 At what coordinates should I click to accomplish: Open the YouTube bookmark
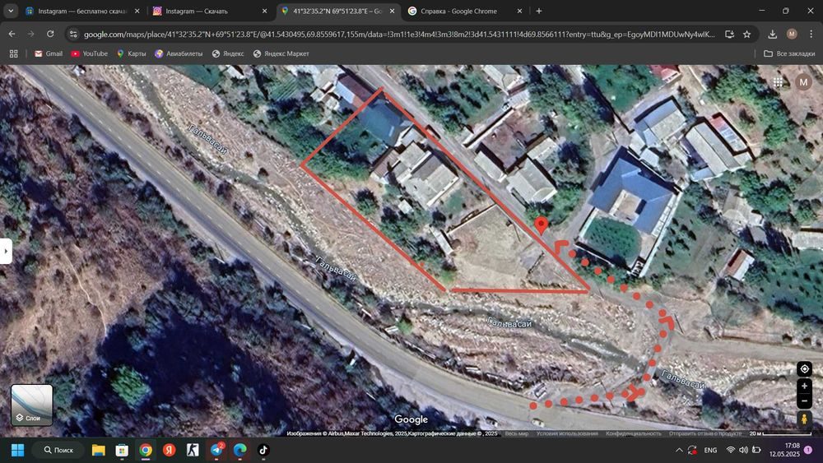[89, 53]
